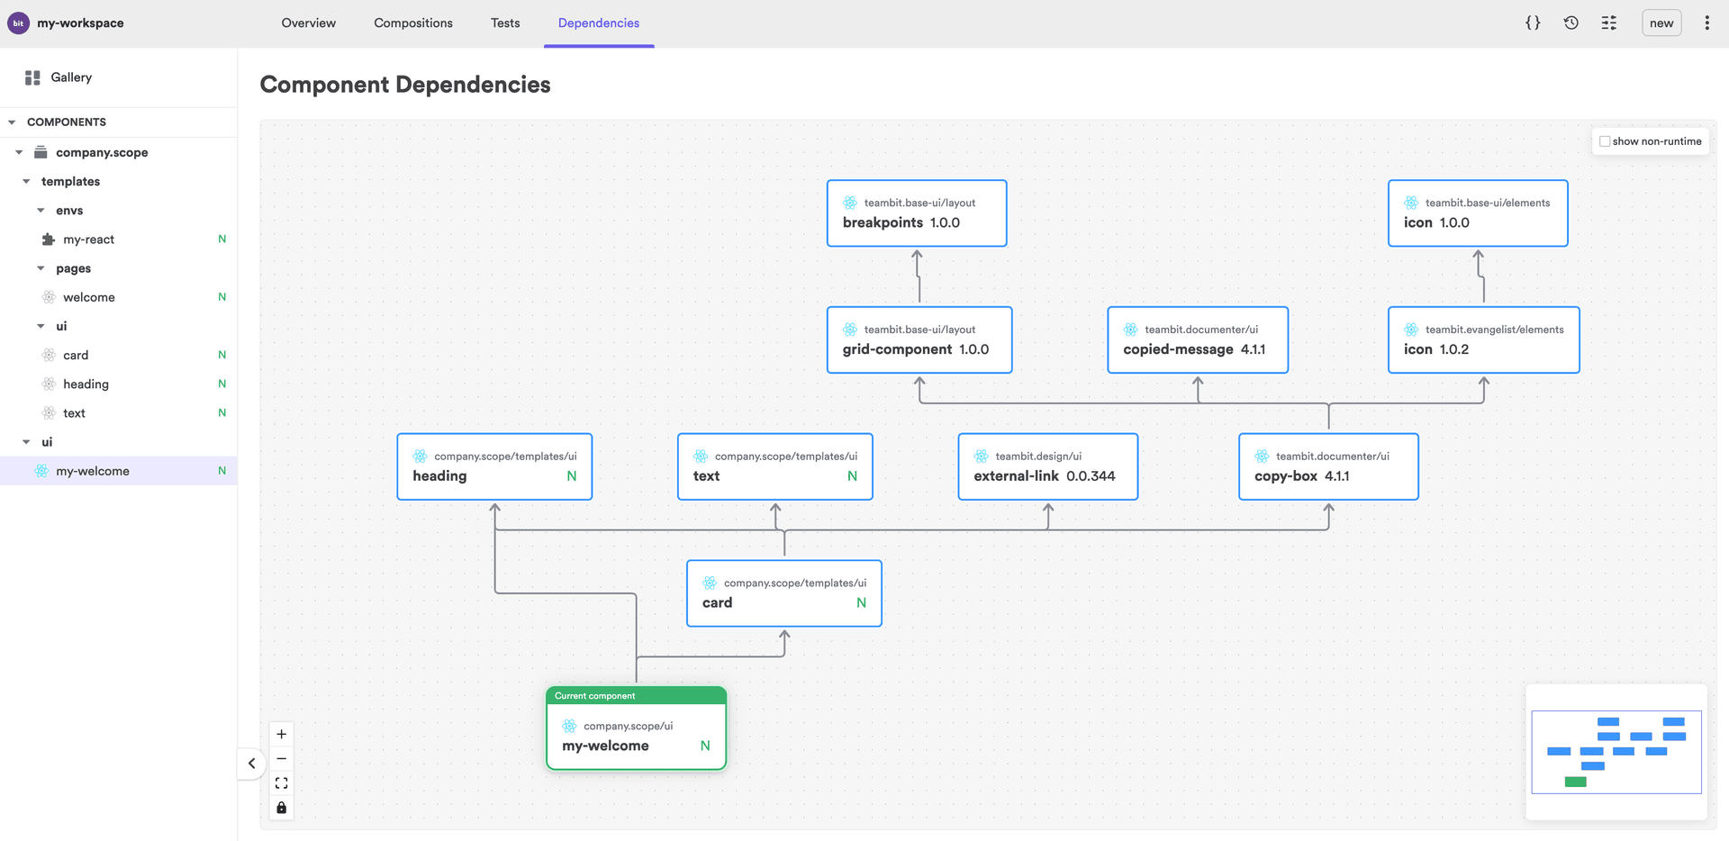This screenshot has height=841, width=1729.
Task: Zoom out using the minus icon
Action: 281,759
